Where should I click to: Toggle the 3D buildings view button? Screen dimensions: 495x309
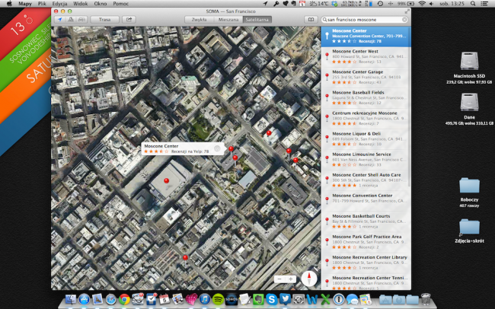coord(71,20)
